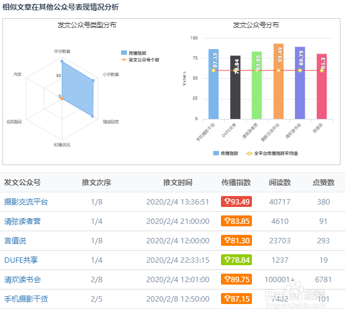Toggle 传播指数 legend in radar chart
346x318 pixels.
(134, 53)
